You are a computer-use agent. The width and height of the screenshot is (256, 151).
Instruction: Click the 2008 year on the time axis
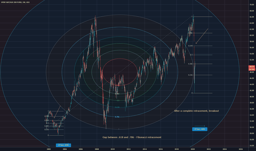[97, 149]
